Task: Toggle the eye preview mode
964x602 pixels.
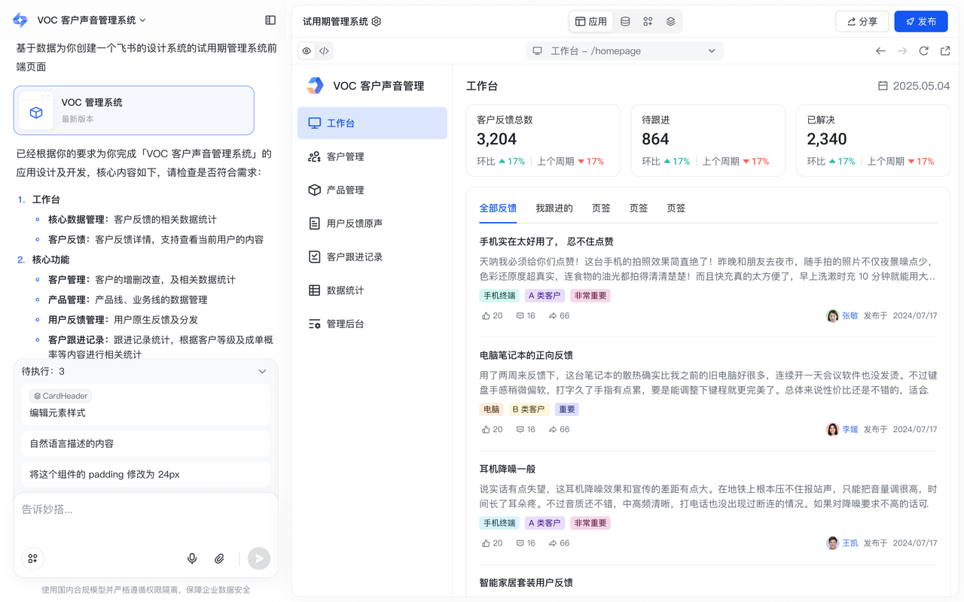Action: point(307,51)
